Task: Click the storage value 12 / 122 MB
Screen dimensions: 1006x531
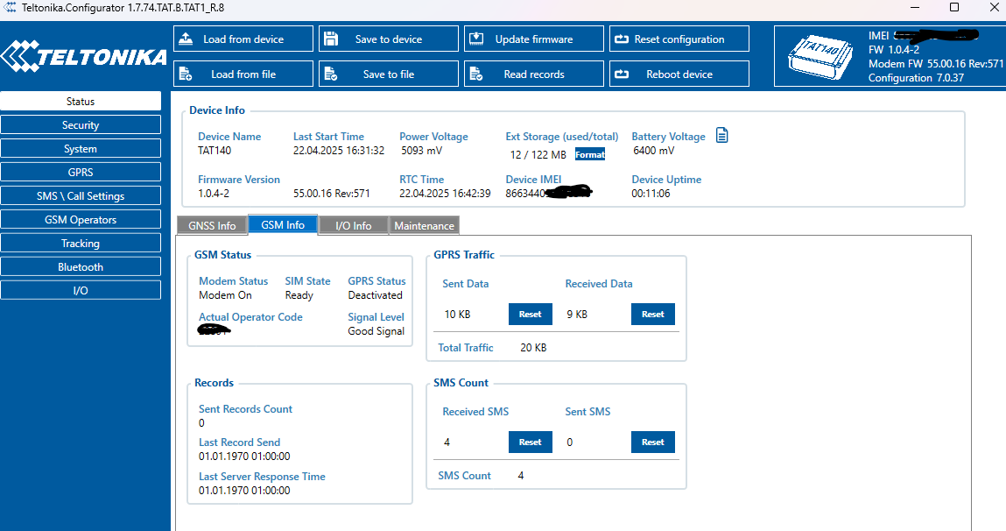Action: [x=538, y=155]
